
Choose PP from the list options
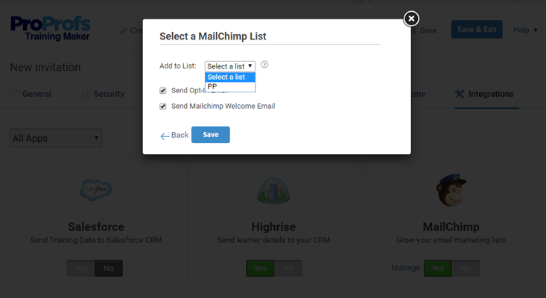pos(213,86)
